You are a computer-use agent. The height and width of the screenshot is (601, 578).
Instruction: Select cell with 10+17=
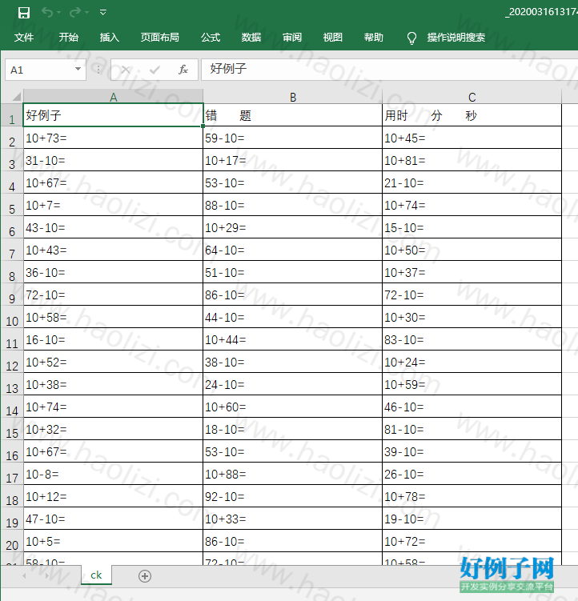tap(293, 160)
